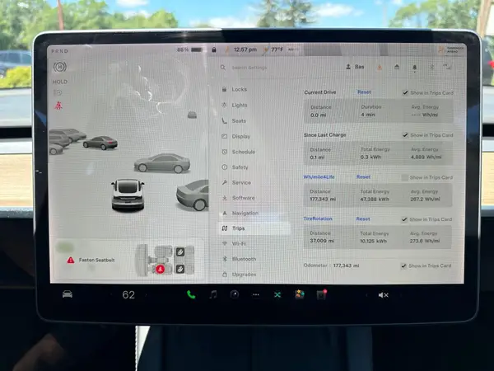494x371 pixels.
Task: Tap the orange software download icon
Action: click(x=380, y=67)
